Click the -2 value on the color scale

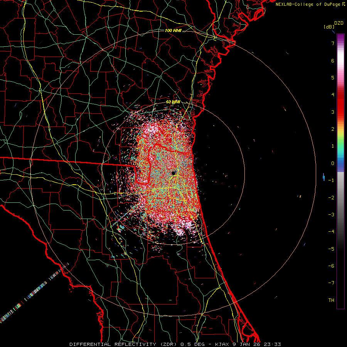point(331,198)
